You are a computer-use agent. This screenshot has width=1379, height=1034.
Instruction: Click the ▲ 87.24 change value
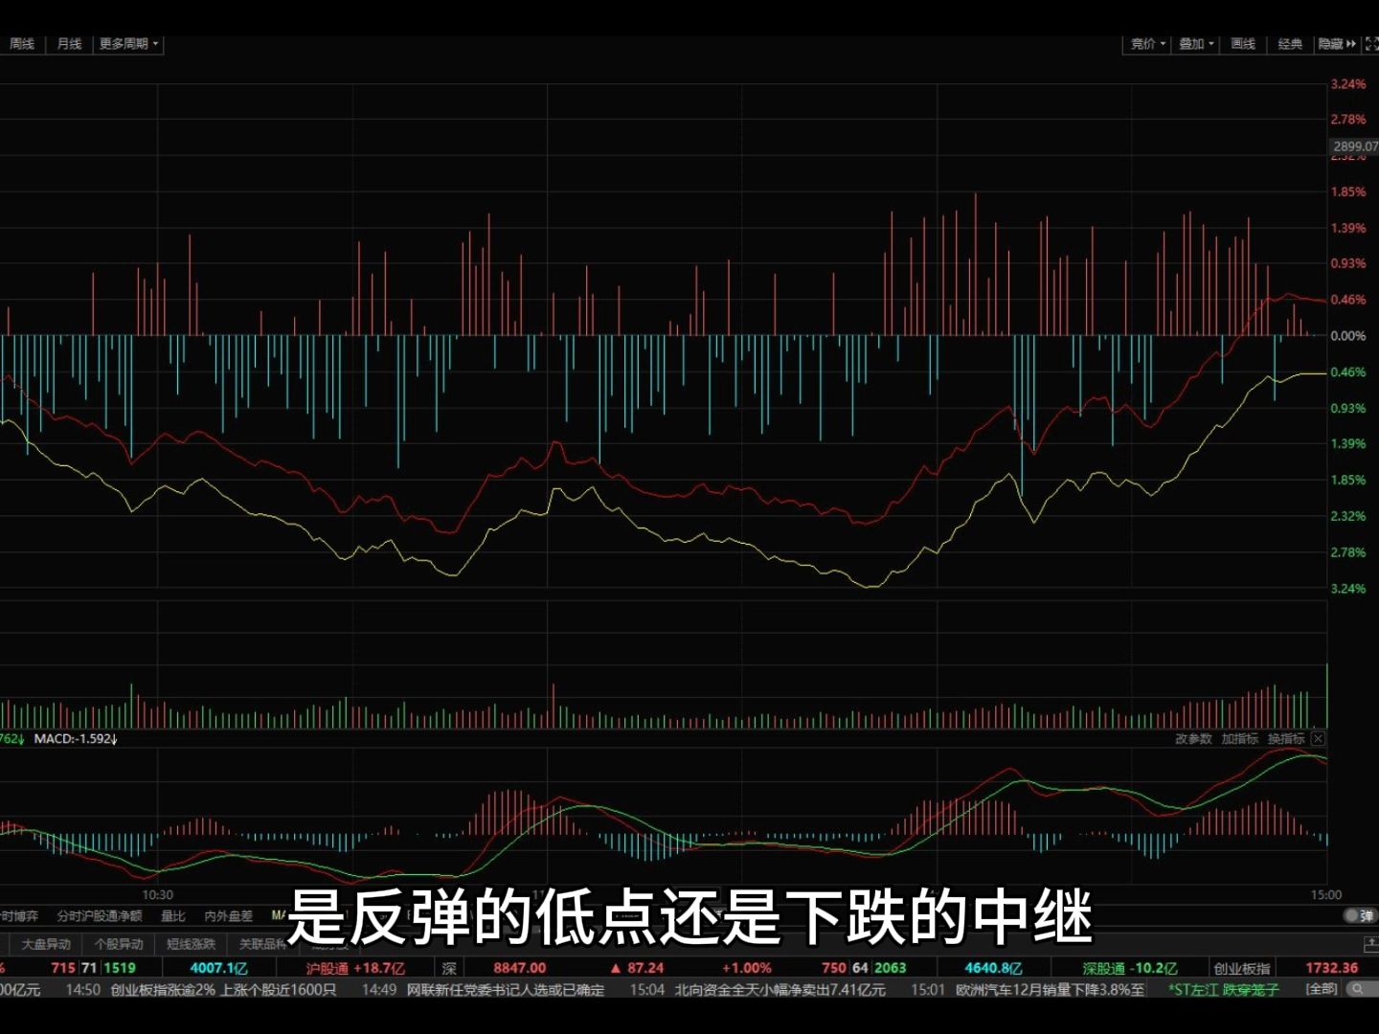pos(637,968)
